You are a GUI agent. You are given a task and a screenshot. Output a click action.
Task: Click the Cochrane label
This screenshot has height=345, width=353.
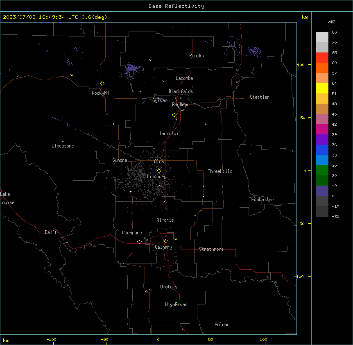coord(132,233)
